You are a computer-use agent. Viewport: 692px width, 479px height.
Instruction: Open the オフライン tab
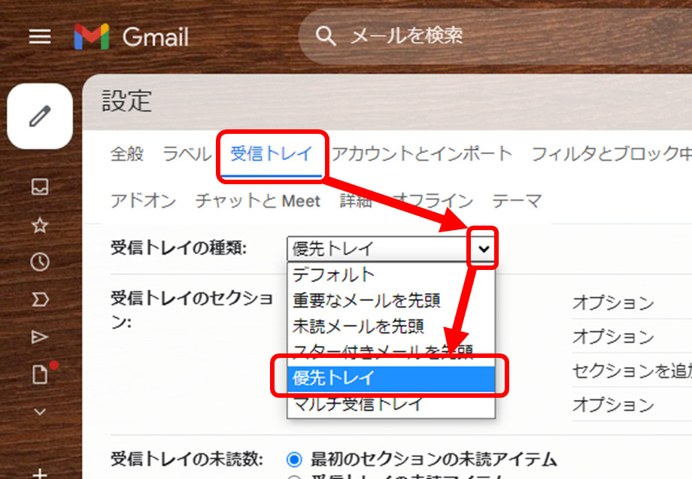[432, 201]
